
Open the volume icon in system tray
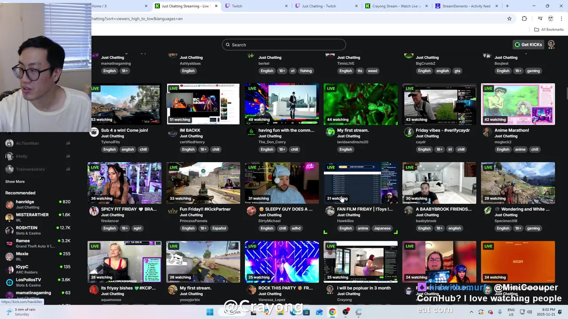click(x=529, y=312)
